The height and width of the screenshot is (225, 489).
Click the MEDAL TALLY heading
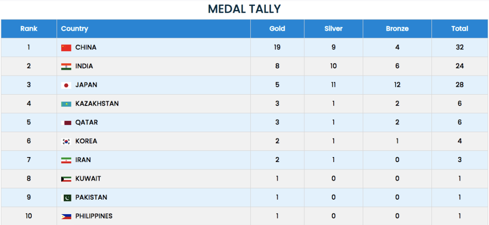(x=244, y=9)
